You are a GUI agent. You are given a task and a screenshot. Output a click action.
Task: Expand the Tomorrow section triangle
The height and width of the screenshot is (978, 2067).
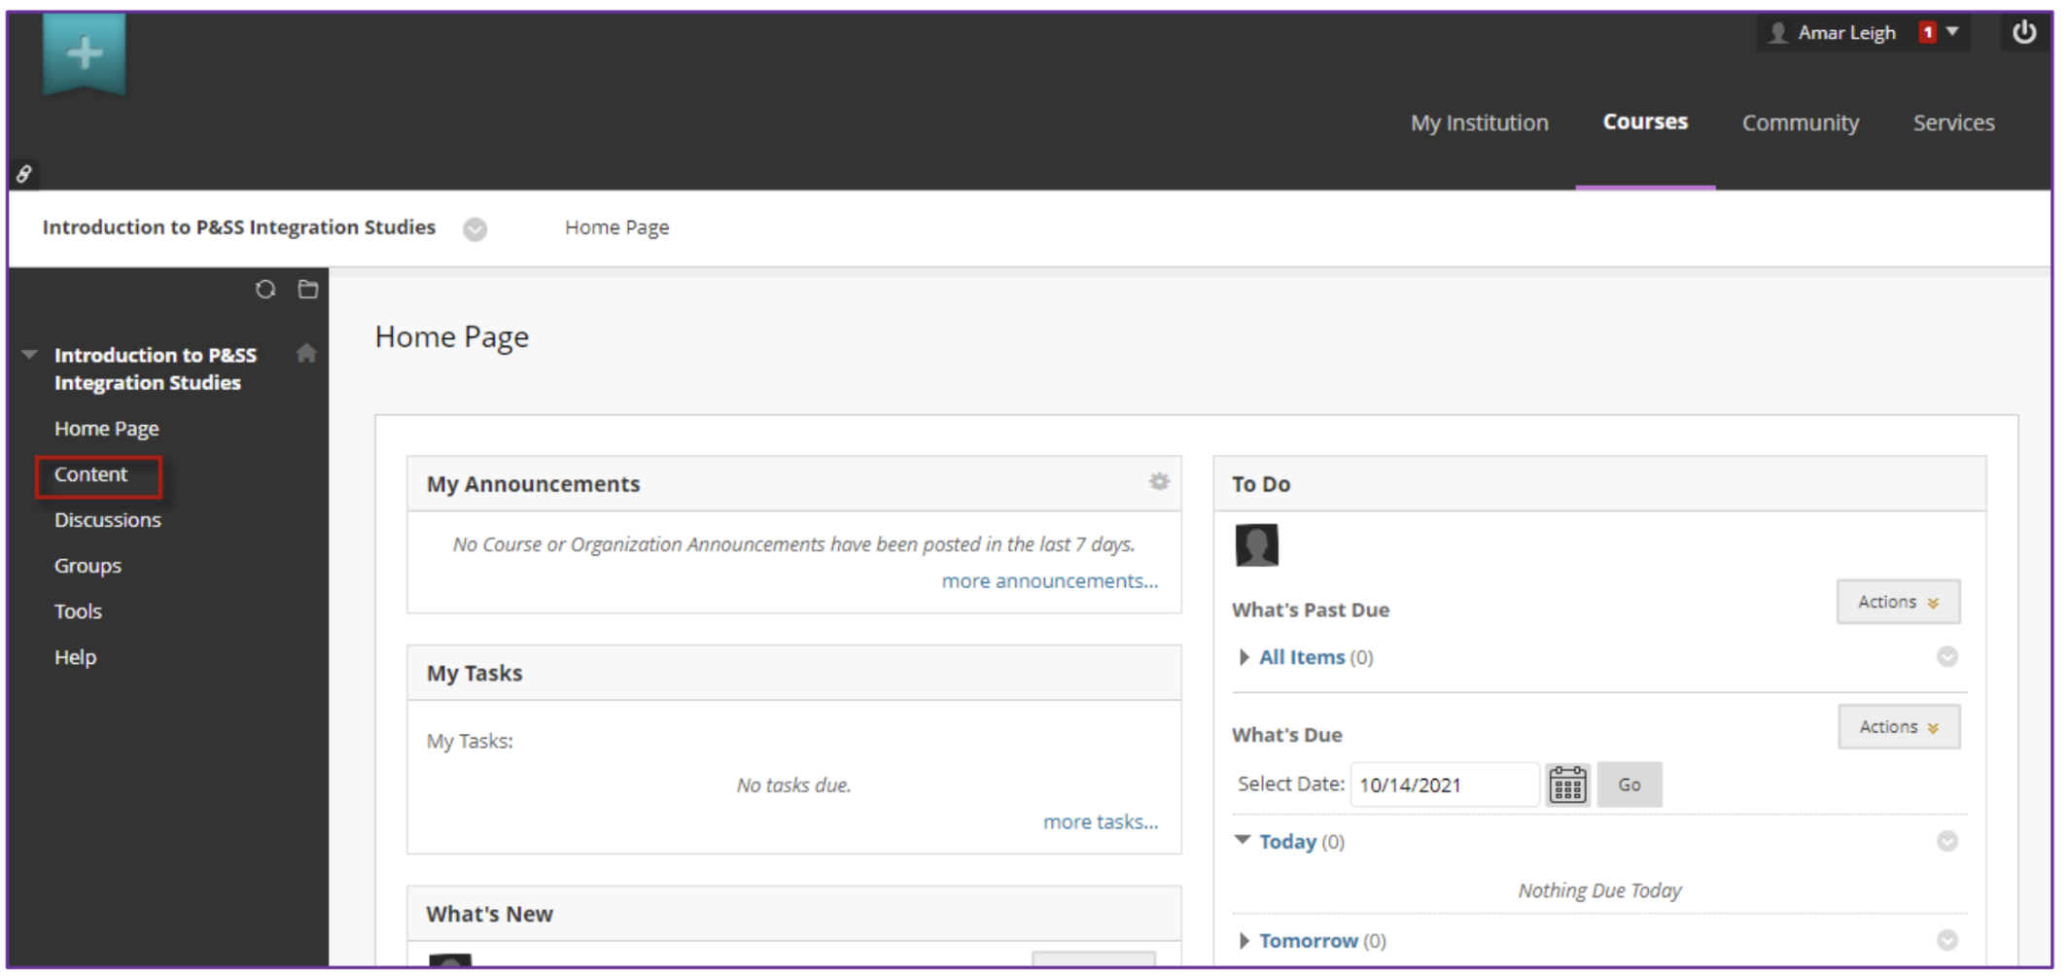1244,941
